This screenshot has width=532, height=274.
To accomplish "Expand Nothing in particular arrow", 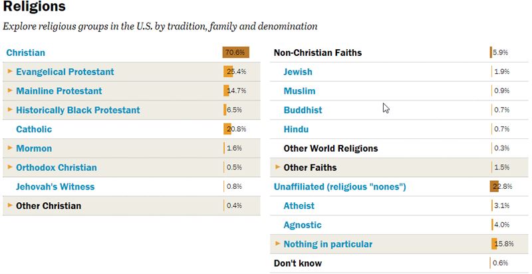I will 277,243.
